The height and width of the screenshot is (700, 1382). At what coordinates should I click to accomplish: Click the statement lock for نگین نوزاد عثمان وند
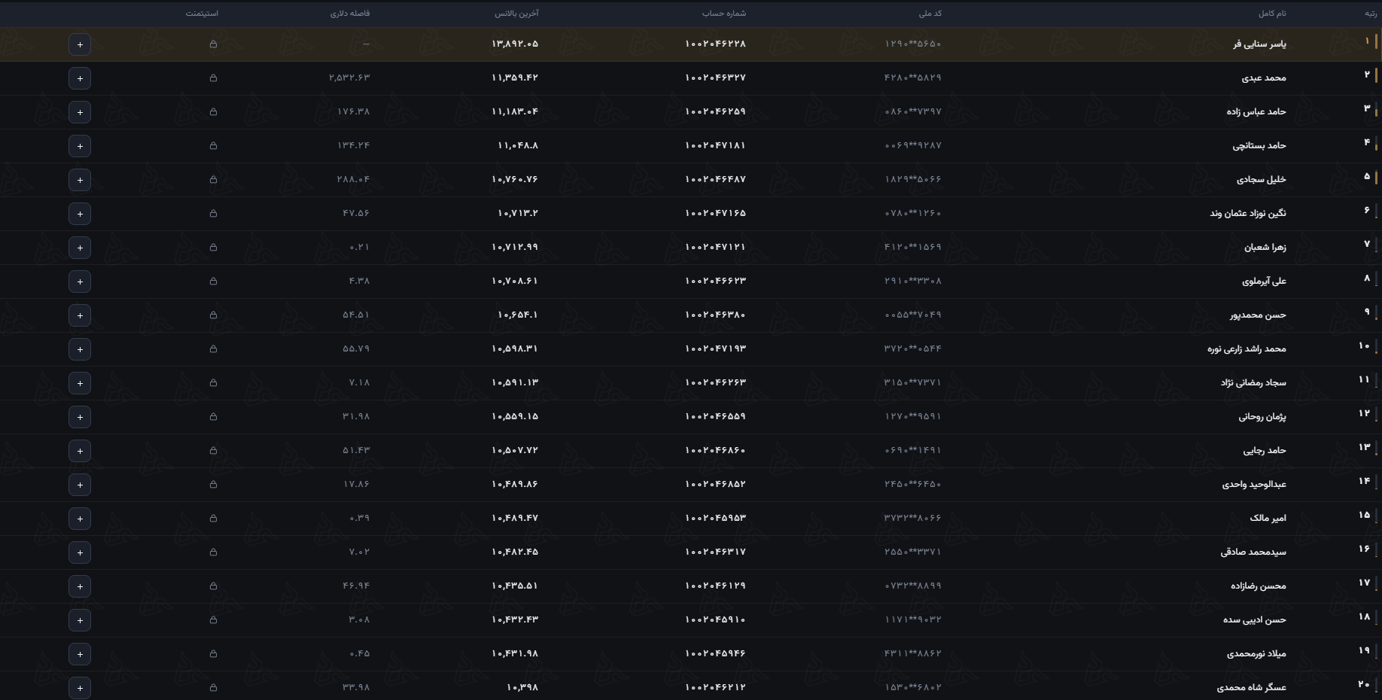(x=213, y=214)
